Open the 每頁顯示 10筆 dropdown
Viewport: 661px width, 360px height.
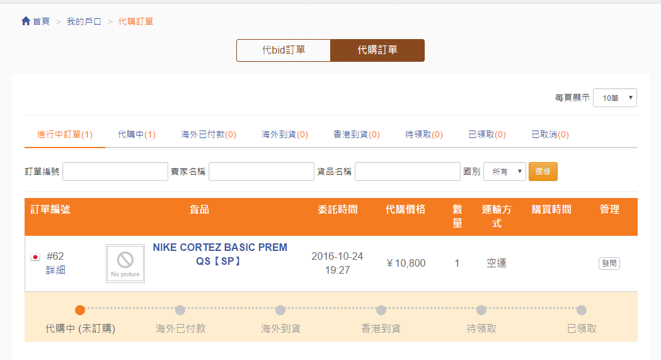coord(614,98)
